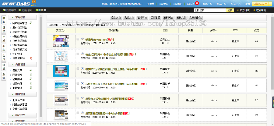Tick checkbox for 污水处理环保工程 template
274x126 pixels.
[78, 84]
